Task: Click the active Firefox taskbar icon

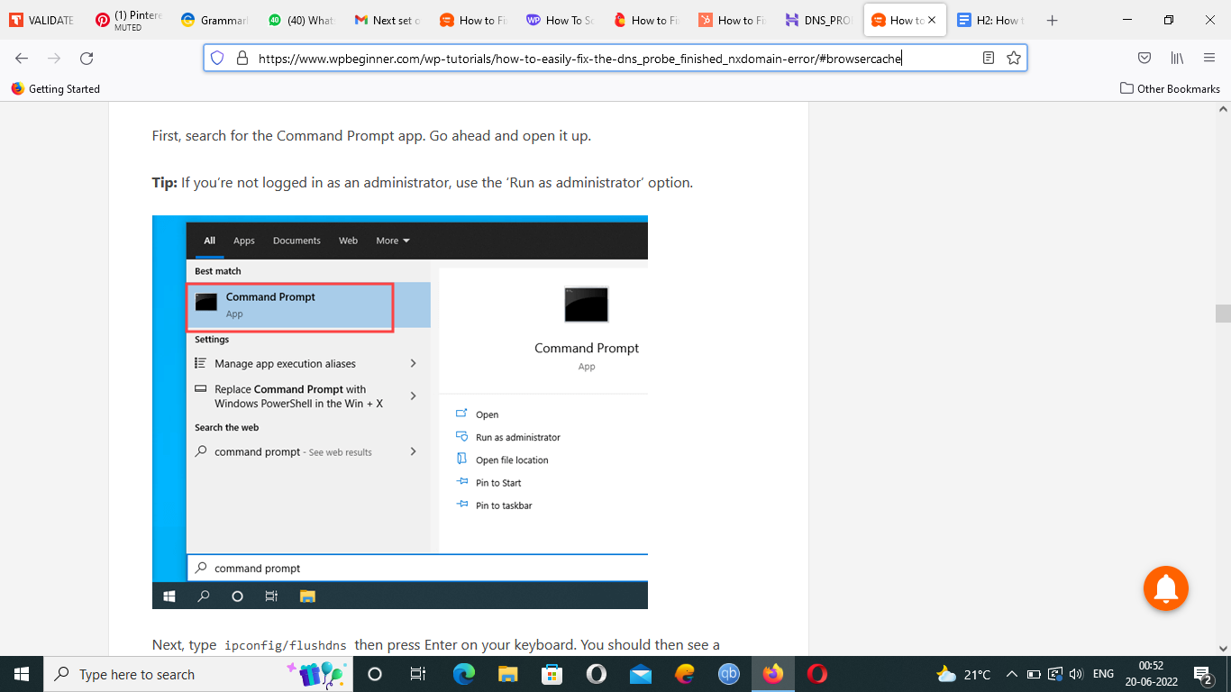Action: pos(772,674)
